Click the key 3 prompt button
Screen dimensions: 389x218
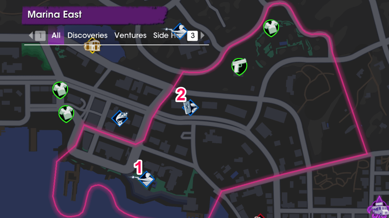[192, 36]
